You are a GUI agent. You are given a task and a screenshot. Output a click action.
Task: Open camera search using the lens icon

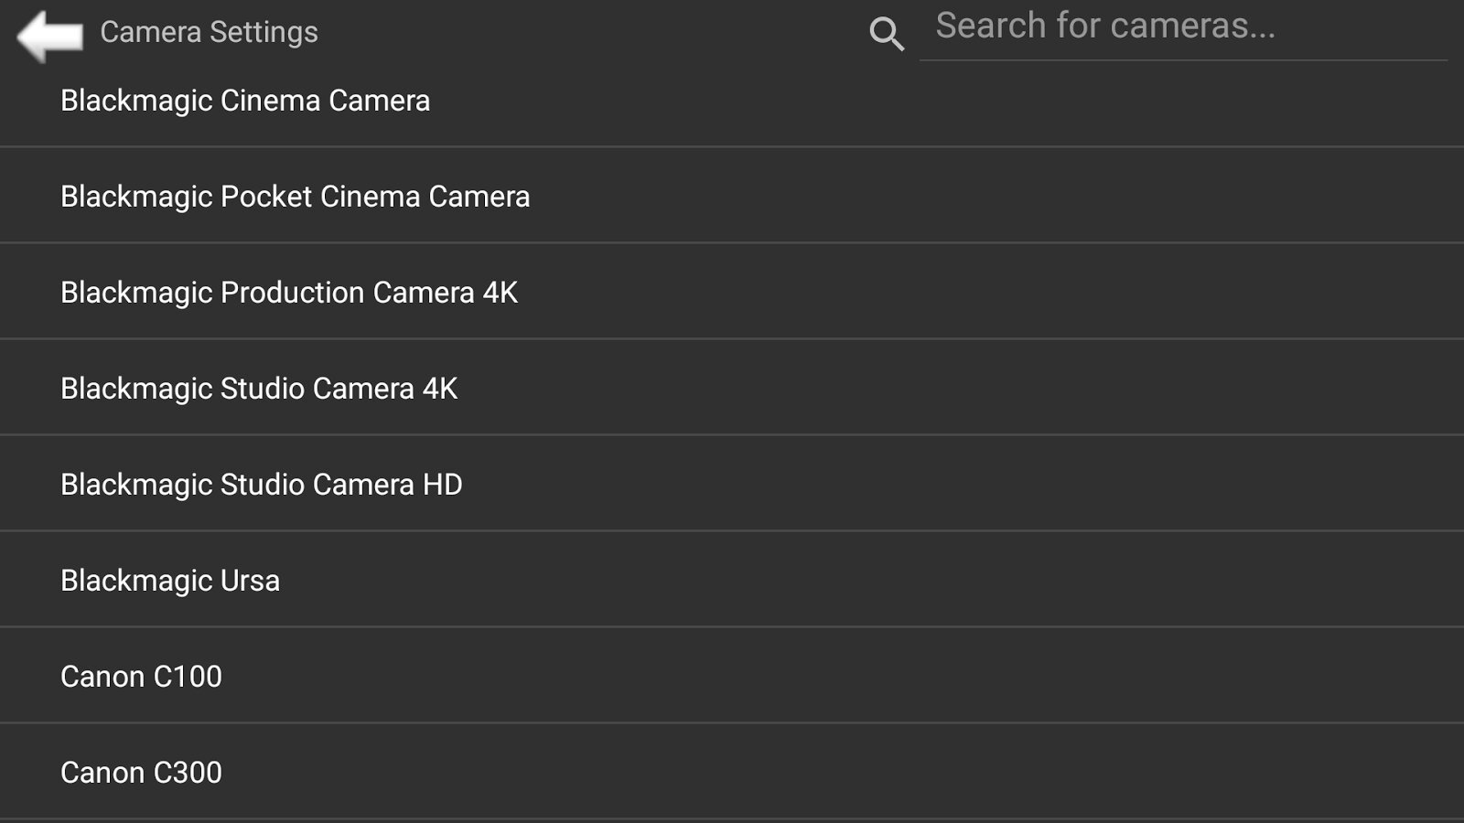(886, 34)
